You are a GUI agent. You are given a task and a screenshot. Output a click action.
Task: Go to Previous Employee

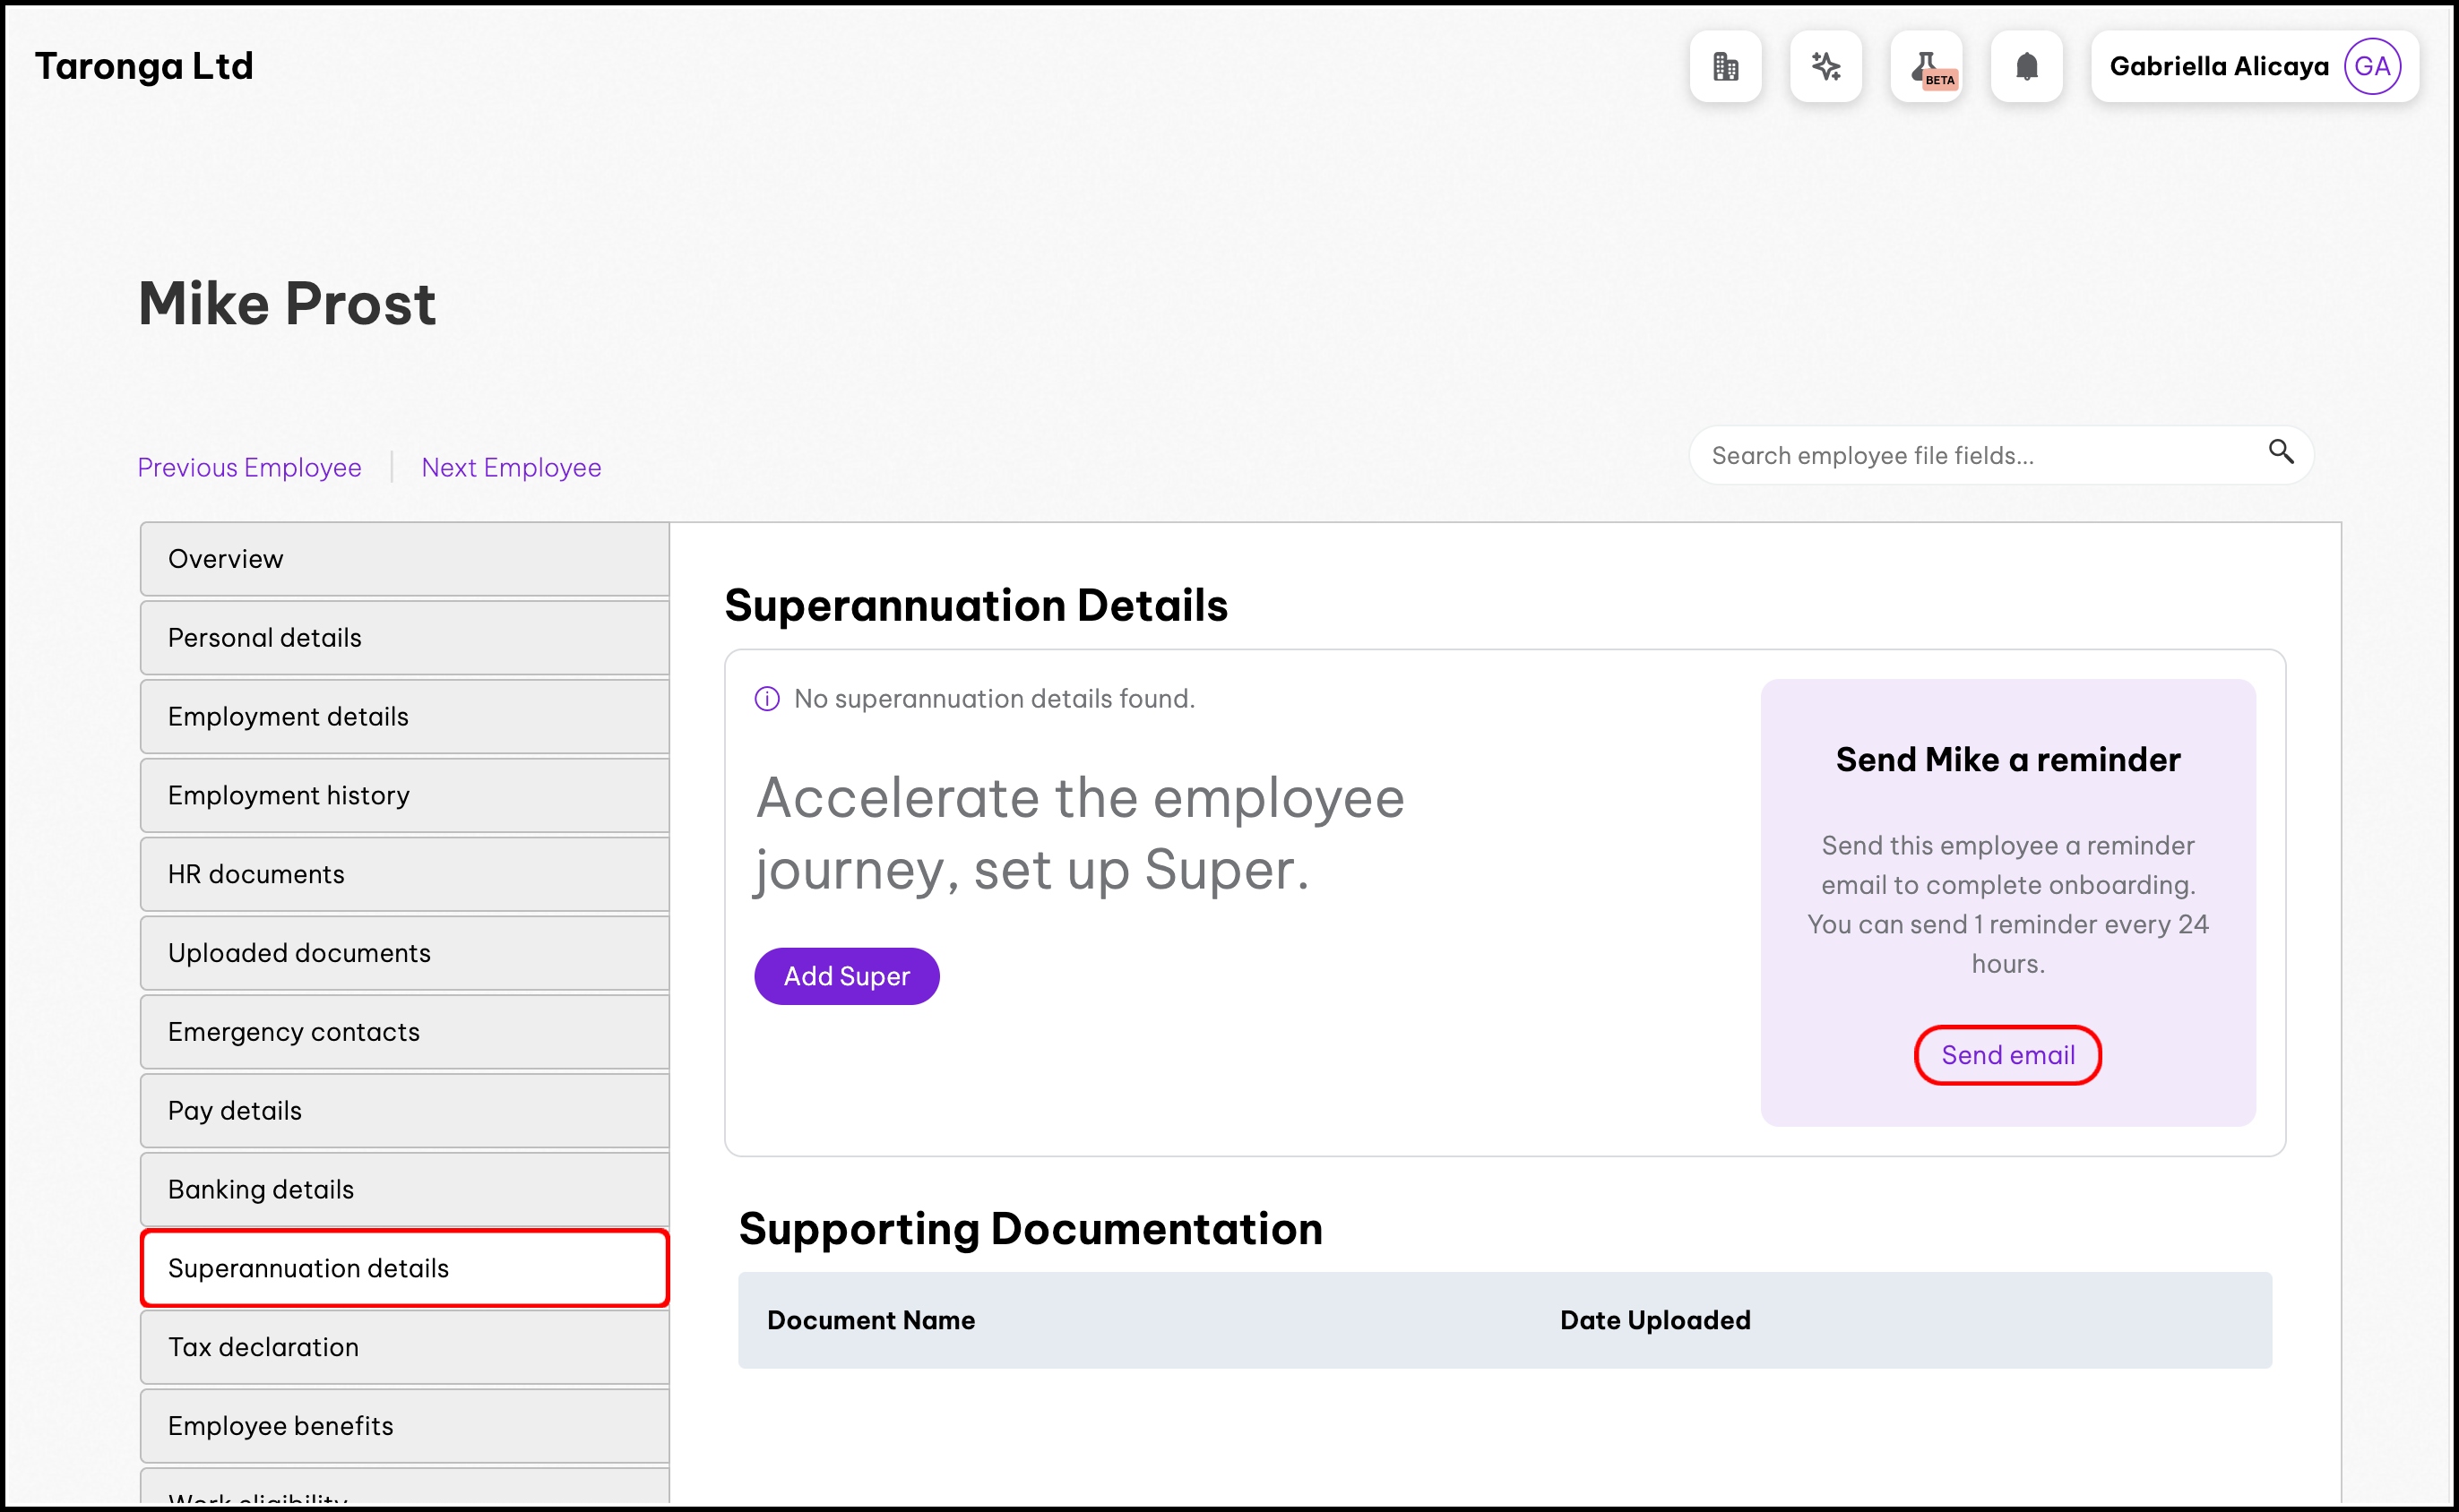click(x=249, y=467)
